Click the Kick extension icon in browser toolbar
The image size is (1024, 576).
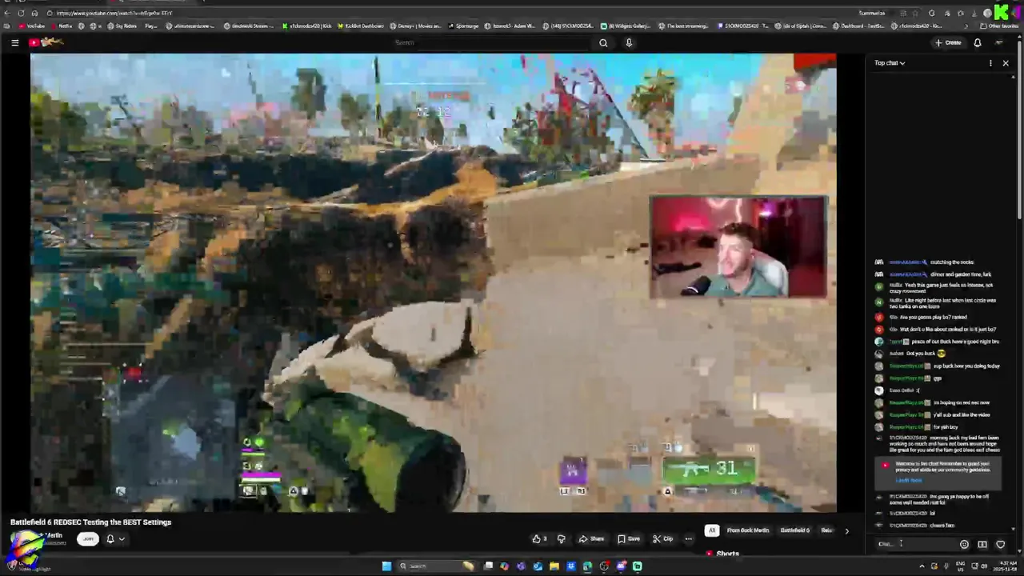pyautogui.click(x=1002, y=11)
